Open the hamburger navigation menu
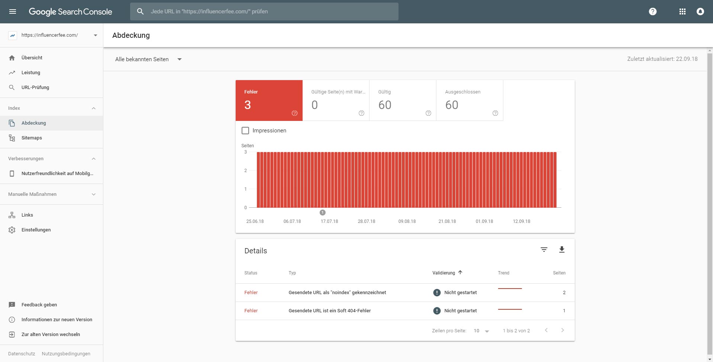 [x=13, y=11]
